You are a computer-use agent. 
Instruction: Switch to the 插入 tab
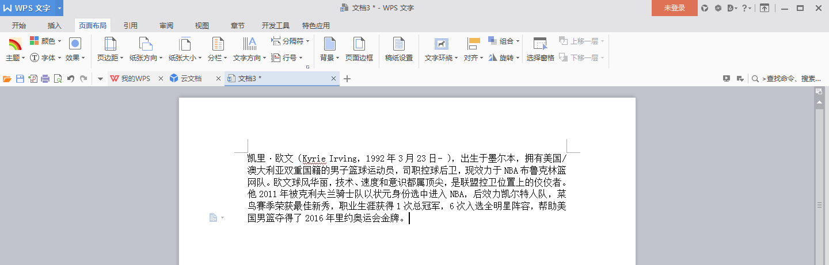tap(55, 25)
